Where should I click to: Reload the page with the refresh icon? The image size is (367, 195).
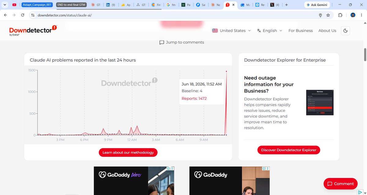[x=23, y=15]
